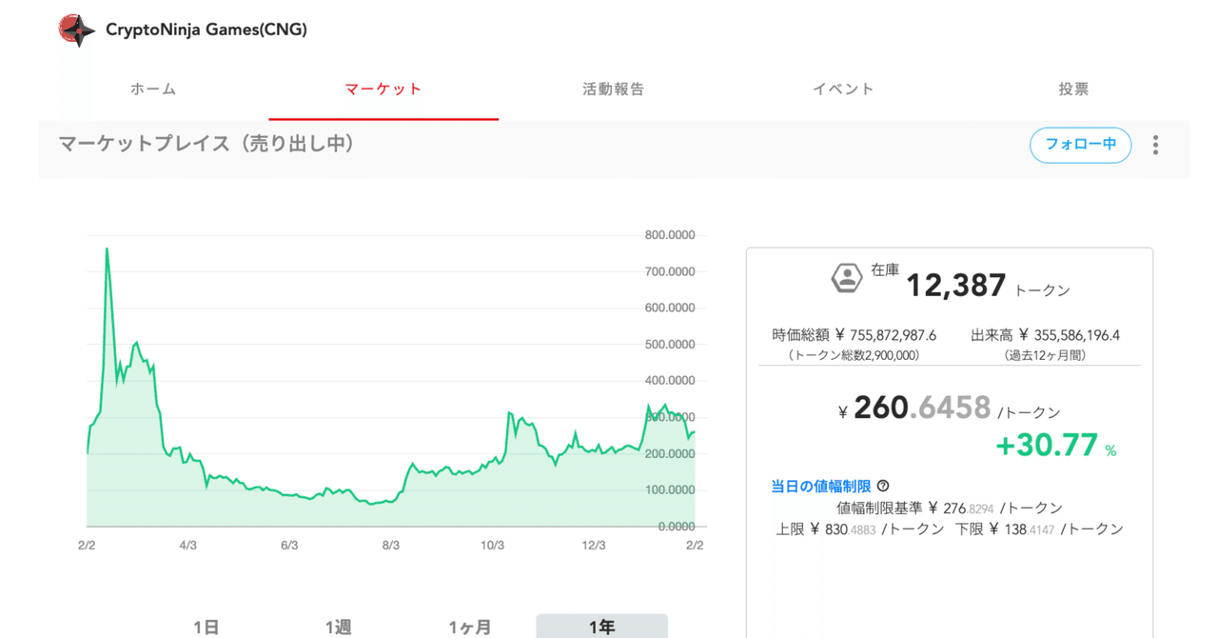The width and height of the screenshot is (1218, 638).
Task: Click the selected 1年 period button
Action: [602, 626]
